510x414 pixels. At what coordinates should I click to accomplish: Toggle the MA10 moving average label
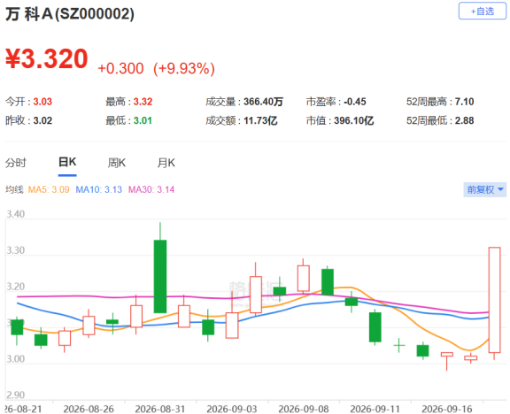coord(99,189)
